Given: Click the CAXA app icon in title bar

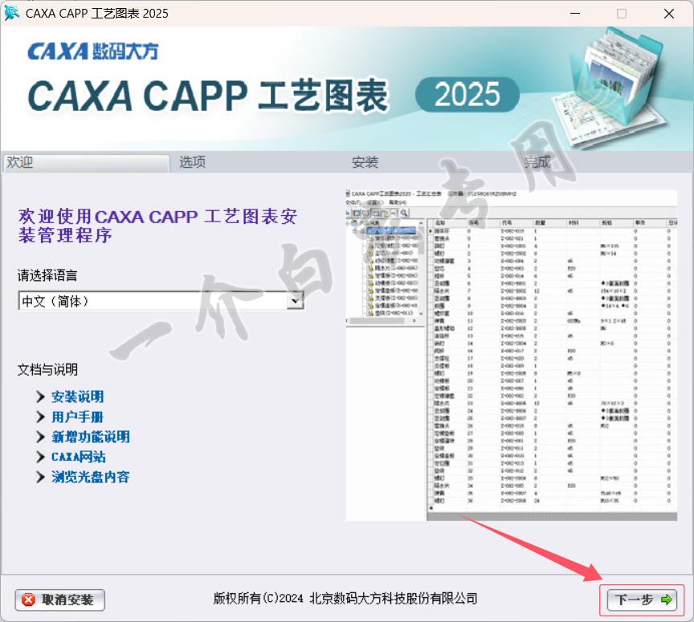Looking at the screenshot, I should 12,13.
